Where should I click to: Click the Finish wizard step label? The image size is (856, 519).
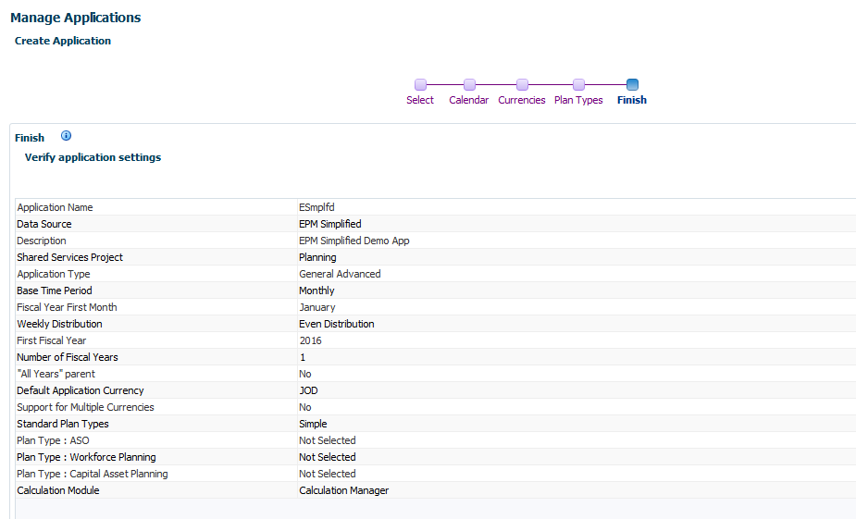[x=632, y=100]
